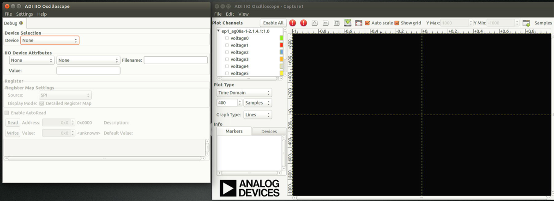
Task: Click the orange voltage3 color swatch
Action: coord(281,59)
